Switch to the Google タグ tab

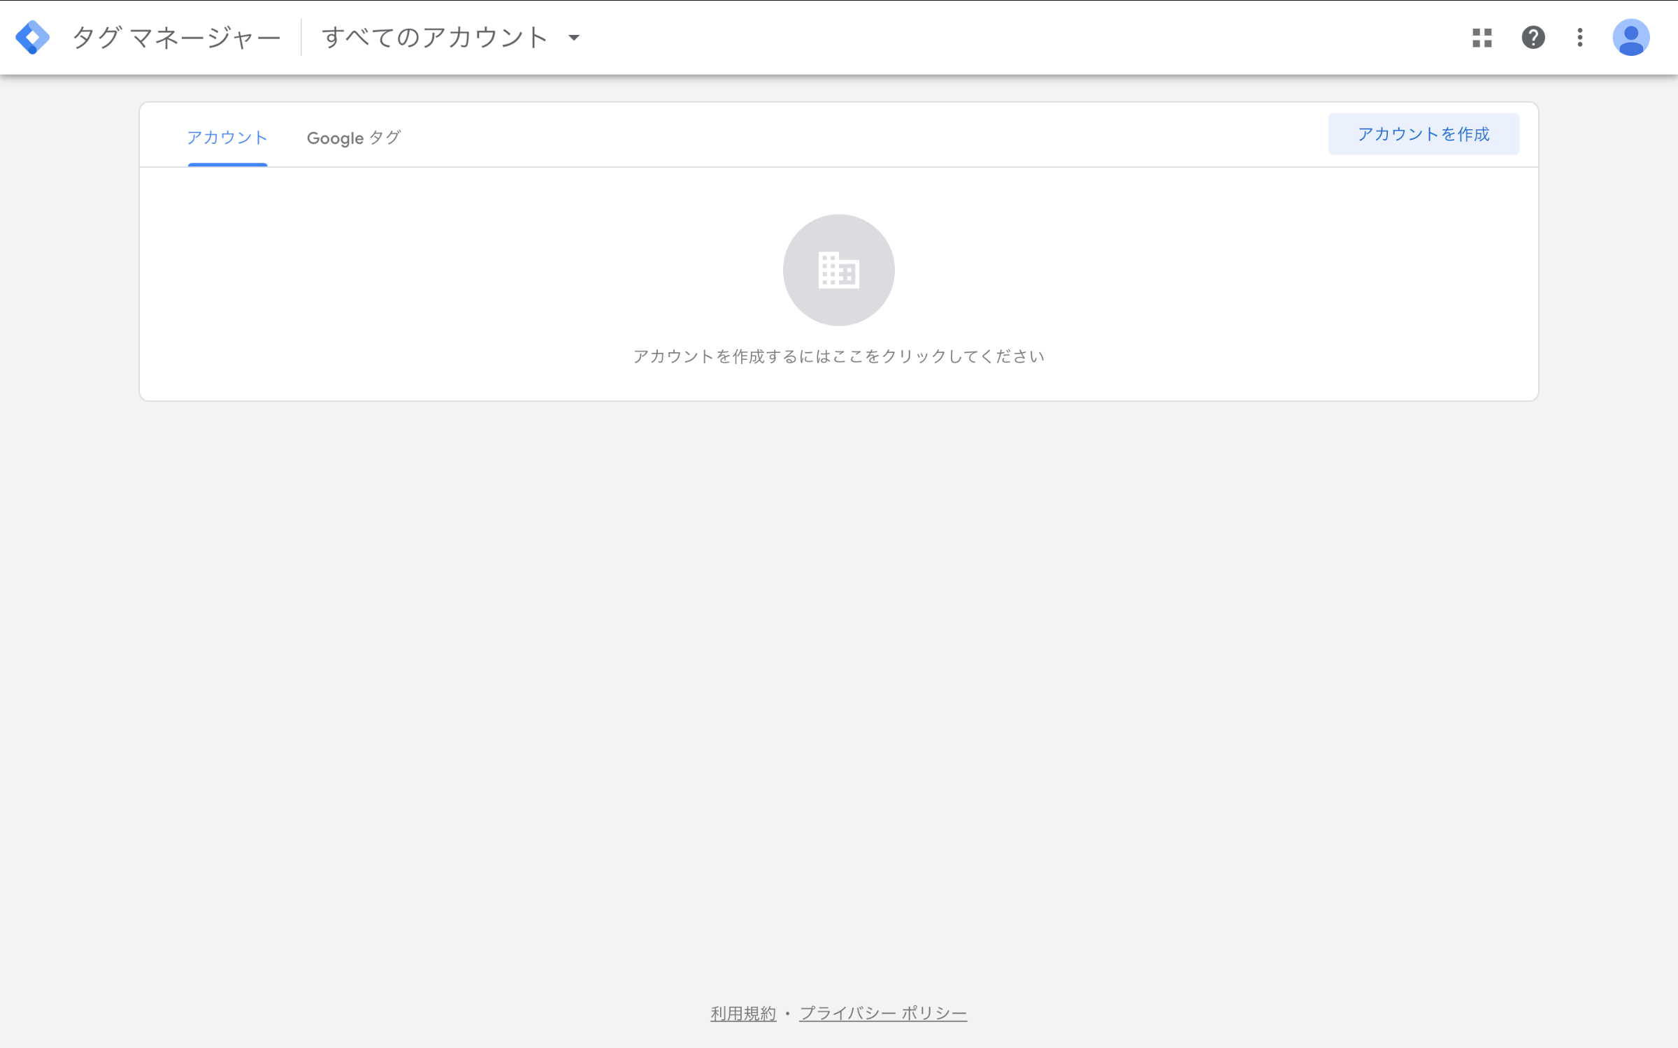(x=354, y=138)
